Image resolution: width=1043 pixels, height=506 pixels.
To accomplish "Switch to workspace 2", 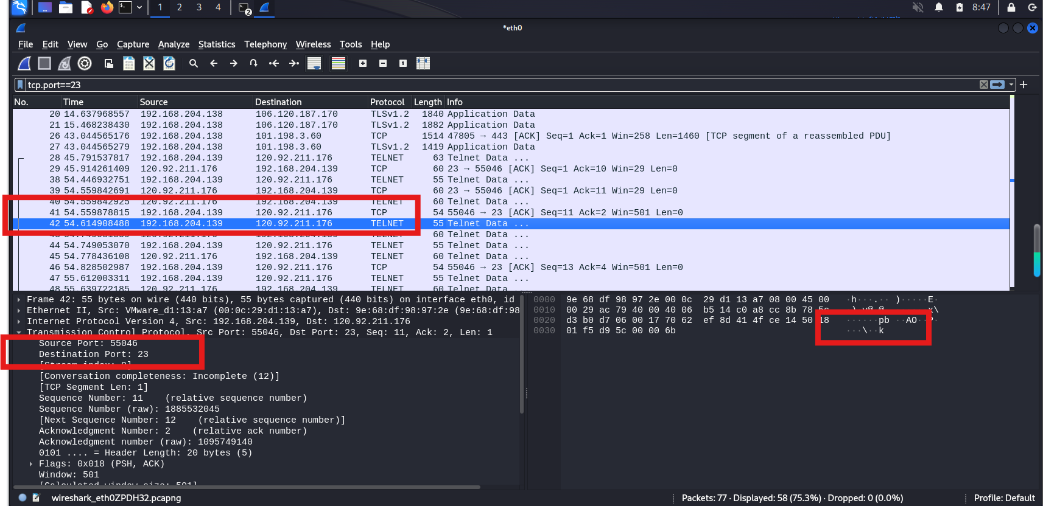I will 180,7.
